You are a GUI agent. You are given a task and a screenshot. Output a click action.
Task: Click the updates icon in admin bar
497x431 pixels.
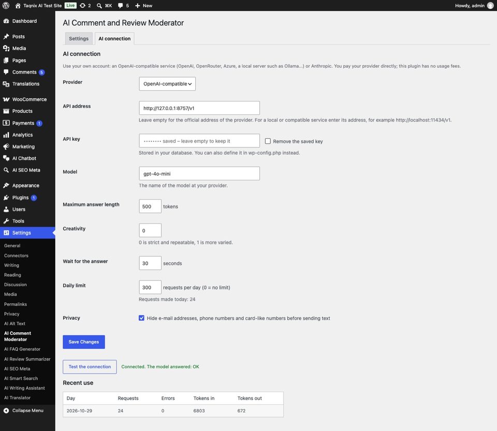[82, 5]
